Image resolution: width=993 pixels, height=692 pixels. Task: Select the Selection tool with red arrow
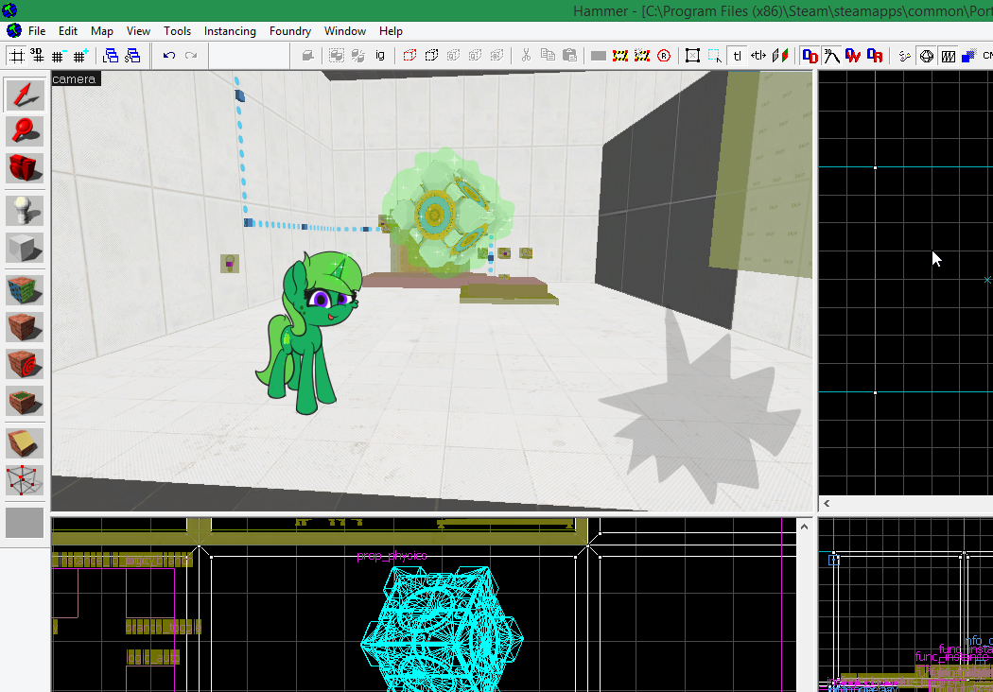click(x=25, y=95)
